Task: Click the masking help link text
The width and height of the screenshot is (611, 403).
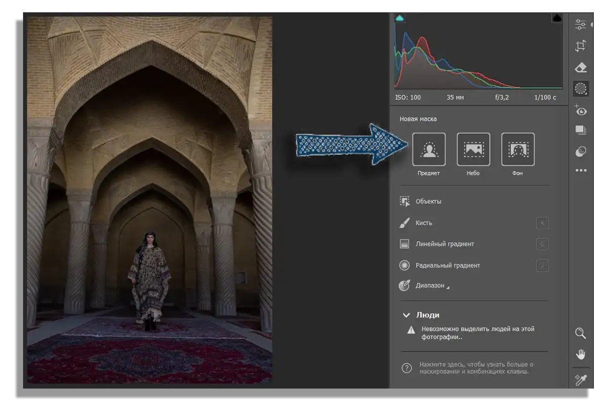Action: 476,368
